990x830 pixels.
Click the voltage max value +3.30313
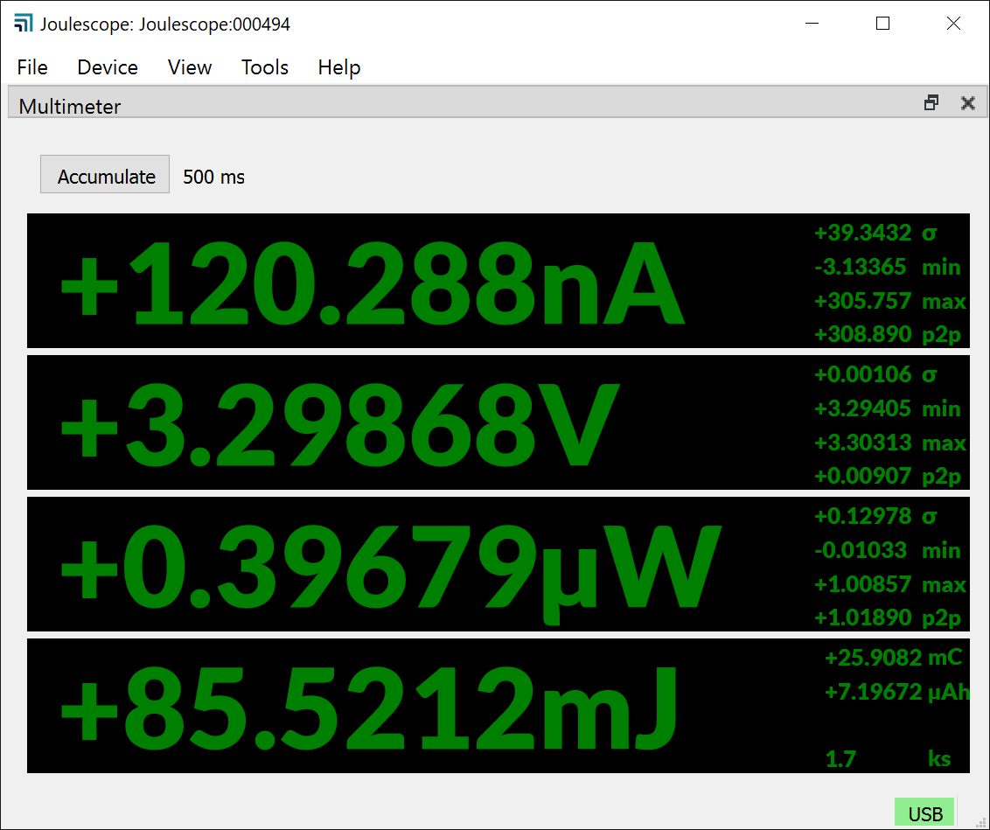862,443
